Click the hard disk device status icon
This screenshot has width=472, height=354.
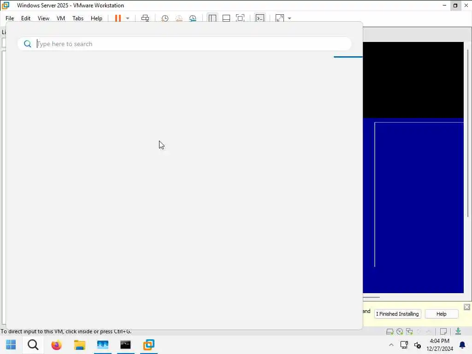[x=389, y=332]
